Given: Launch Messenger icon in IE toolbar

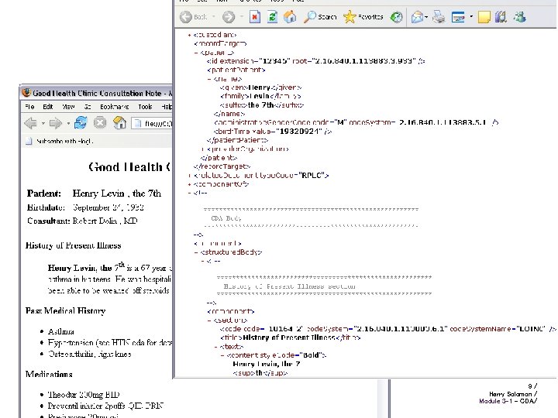Looking at the screenshot, I should (x=519, y=17).
